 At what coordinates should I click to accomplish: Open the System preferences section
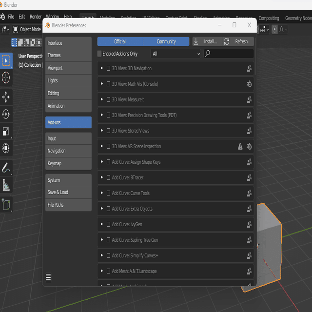[x=68, y=180]
